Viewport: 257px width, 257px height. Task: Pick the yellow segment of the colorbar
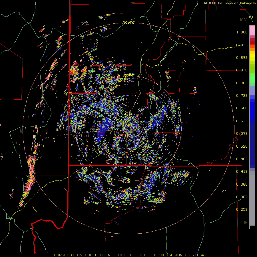click(252, 56)
